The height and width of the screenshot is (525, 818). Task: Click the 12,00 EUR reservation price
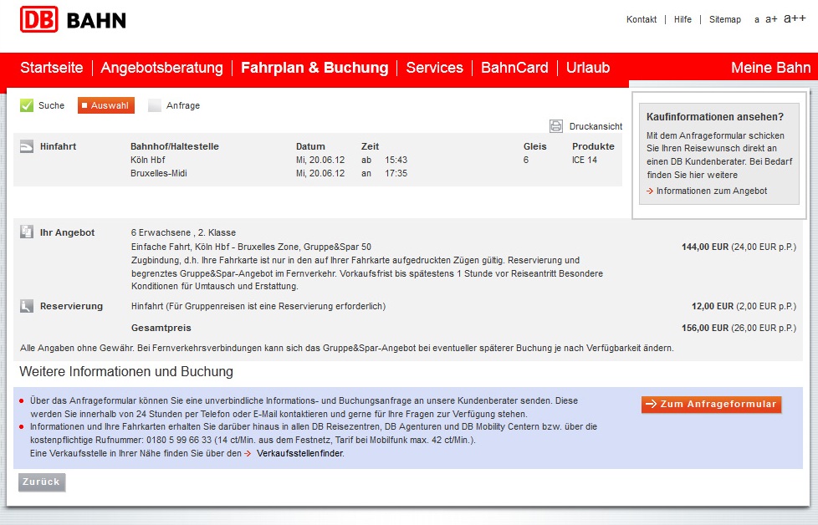pyautogui.click(x=713, y=306)
